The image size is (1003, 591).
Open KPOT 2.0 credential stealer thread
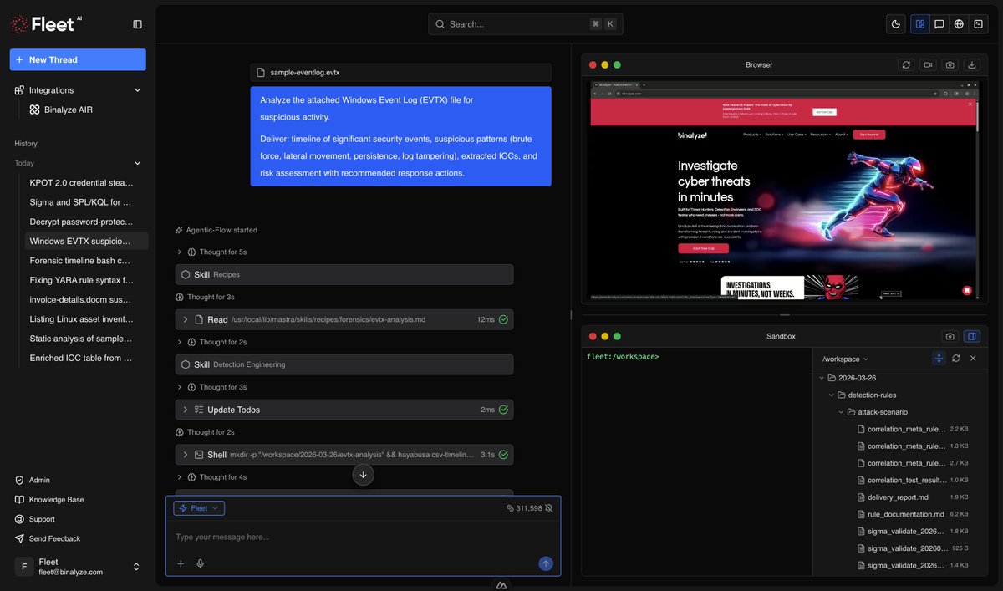tap(81, 182)
